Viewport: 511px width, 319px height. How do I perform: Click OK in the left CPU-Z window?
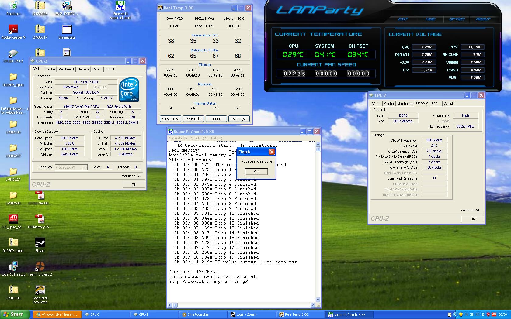click(x=134, y=184)
